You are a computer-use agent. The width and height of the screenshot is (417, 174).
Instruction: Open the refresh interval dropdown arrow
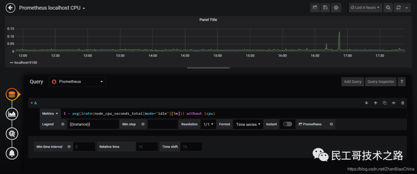tap(407, 8)
